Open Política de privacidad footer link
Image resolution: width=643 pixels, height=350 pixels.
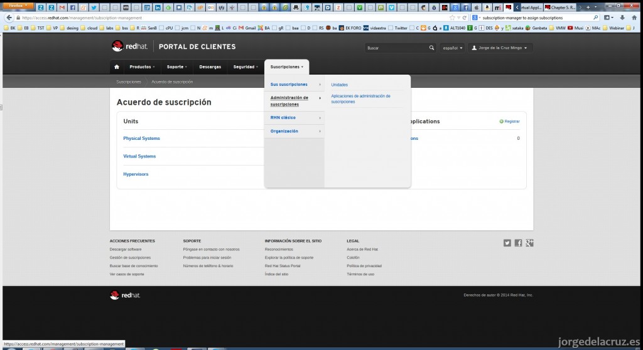coord(364,265)
